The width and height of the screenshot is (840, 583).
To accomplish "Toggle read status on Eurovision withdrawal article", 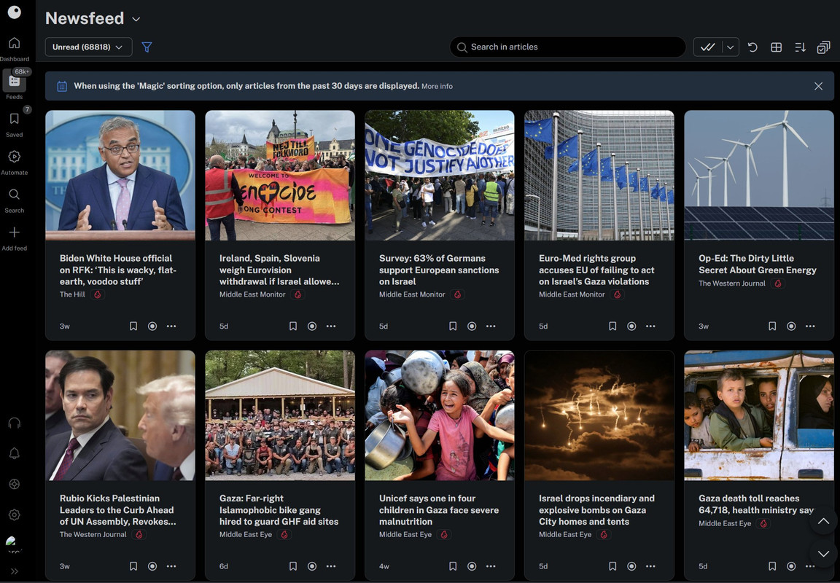I will (x=312, y=326).
